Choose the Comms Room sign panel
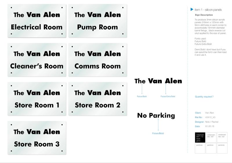The height and width of the screenshot is (163, 232). coord(98,60)
